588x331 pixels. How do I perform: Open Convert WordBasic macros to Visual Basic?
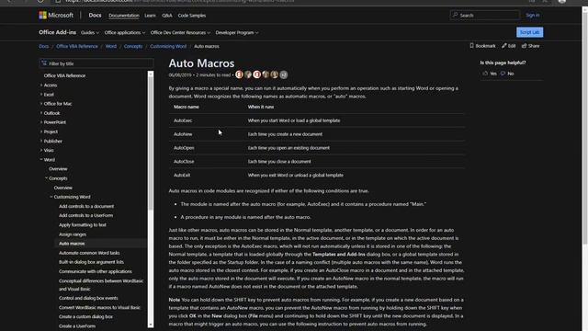click(x=99, y=307)
